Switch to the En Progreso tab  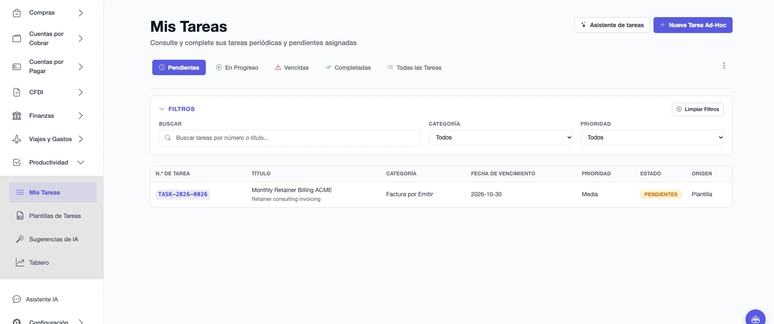(237, 68)
